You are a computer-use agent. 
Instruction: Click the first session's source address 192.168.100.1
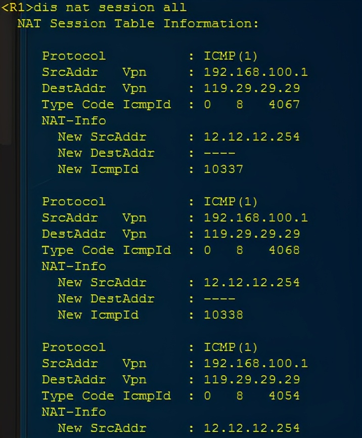255,72
